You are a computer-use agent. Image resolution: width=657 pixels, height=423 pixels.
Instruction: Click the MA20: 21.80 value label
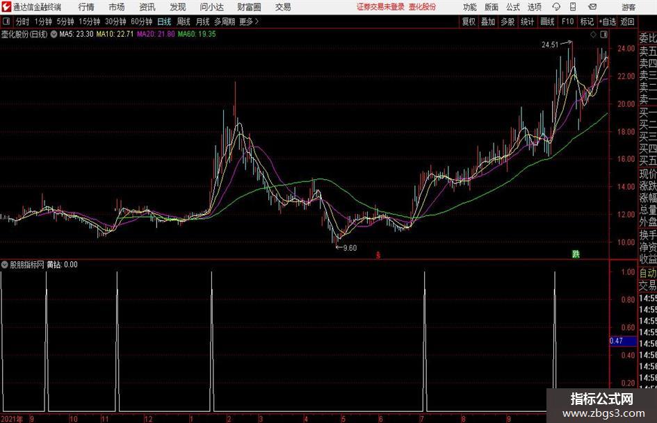(156, 34)
